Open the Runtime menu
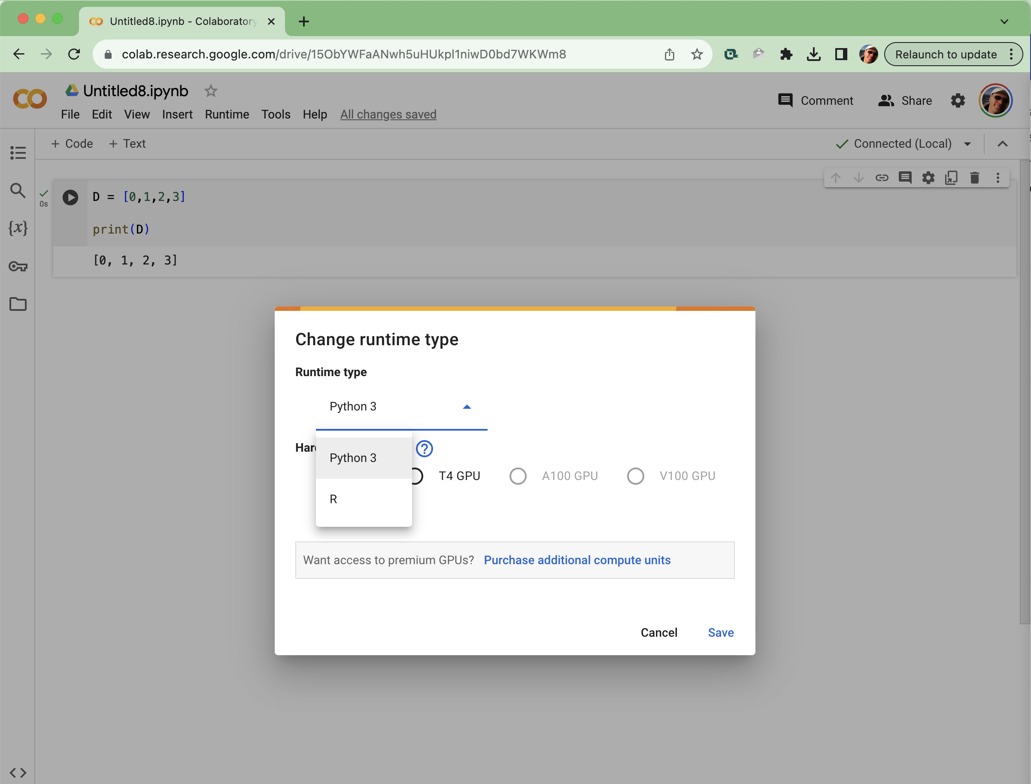Viewport: 1031px width, 784px height. coord(227,114)
